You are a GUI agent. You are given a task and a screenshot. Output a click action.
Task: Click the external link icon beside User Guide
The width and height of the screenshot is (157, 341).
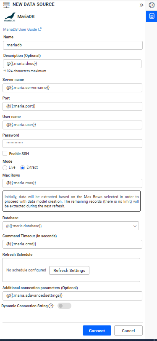(x=40, y=29)
